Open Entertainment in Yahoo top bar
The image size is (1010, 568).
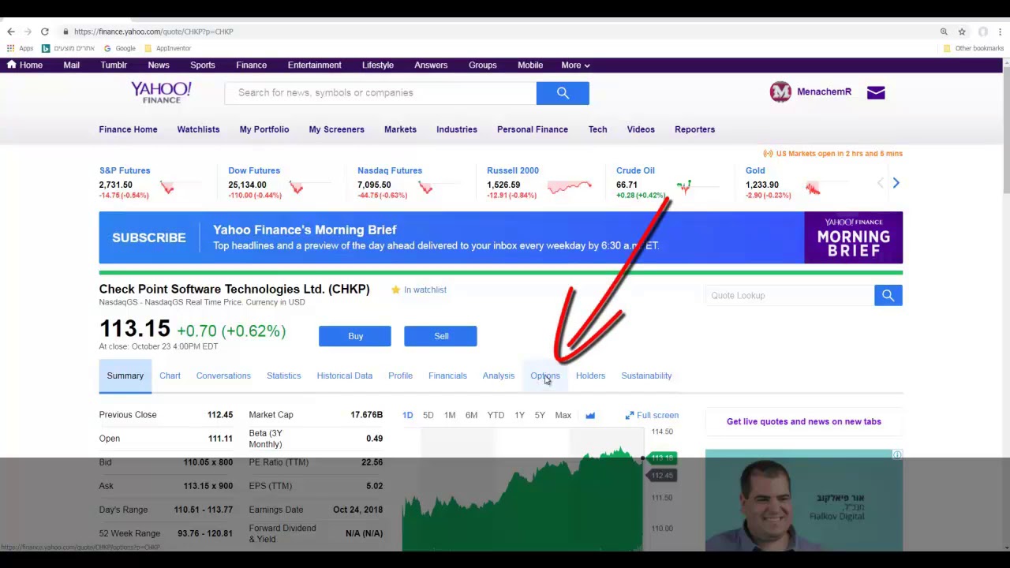pos(314,65)
